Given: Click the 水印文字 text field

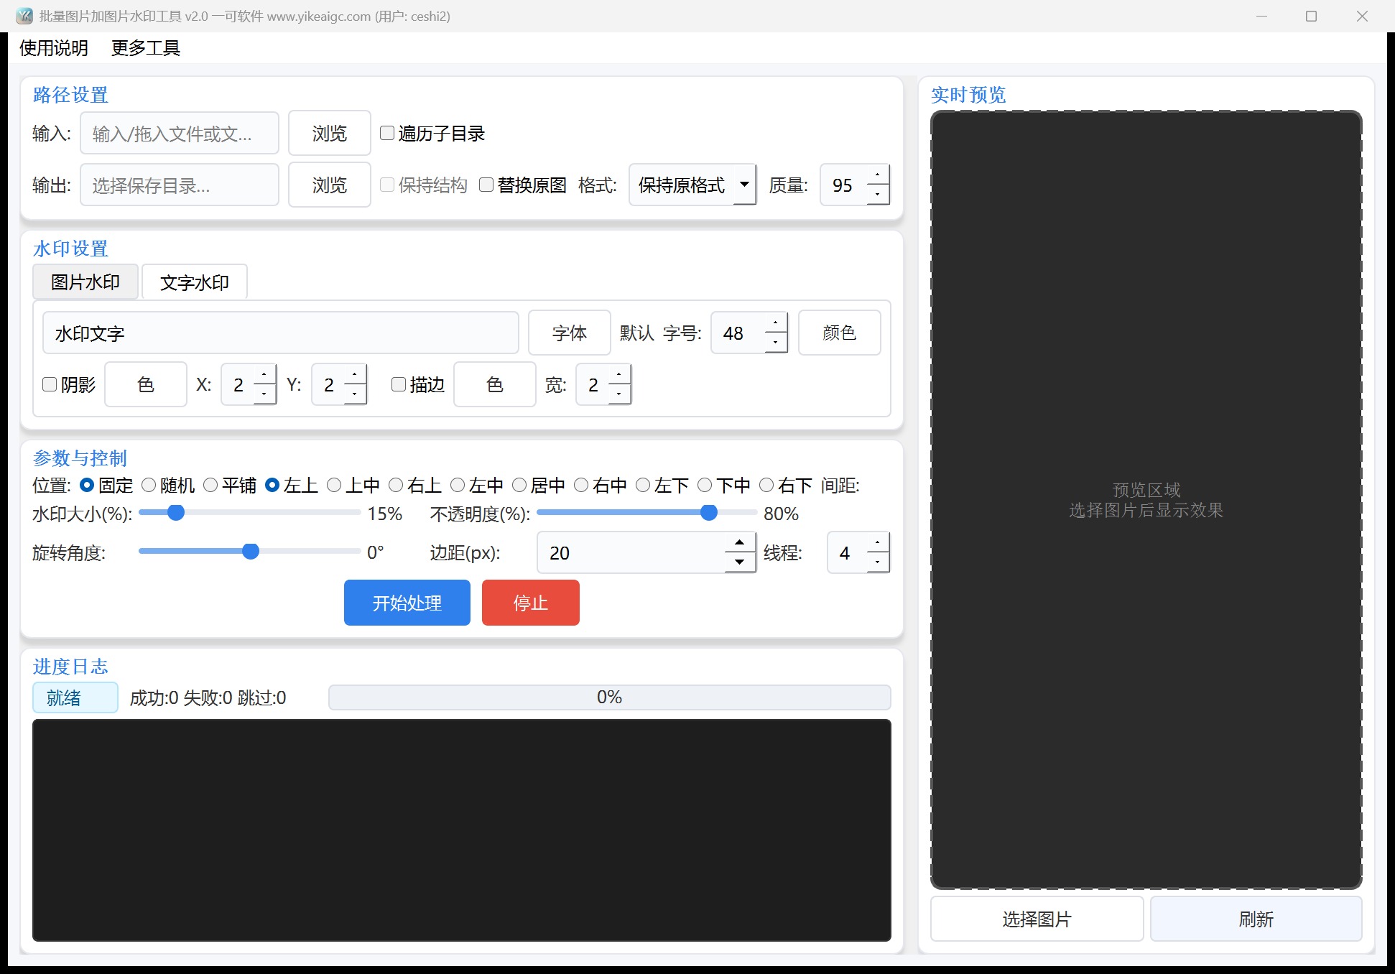Looking at the screenshot, I should (x=281, y=333).
